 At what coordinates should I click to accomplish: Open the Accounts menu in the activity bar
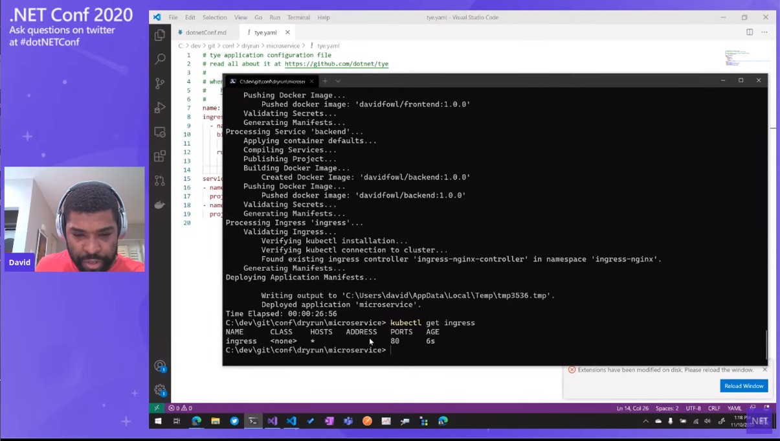coord(160,366)
